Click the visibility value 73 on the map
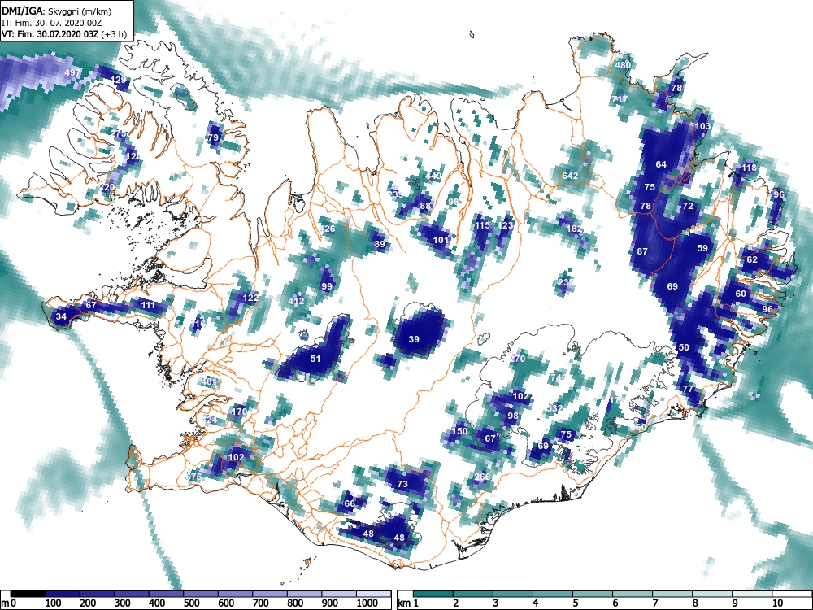The height and width of the screenshot is (610, 813). 402,484
